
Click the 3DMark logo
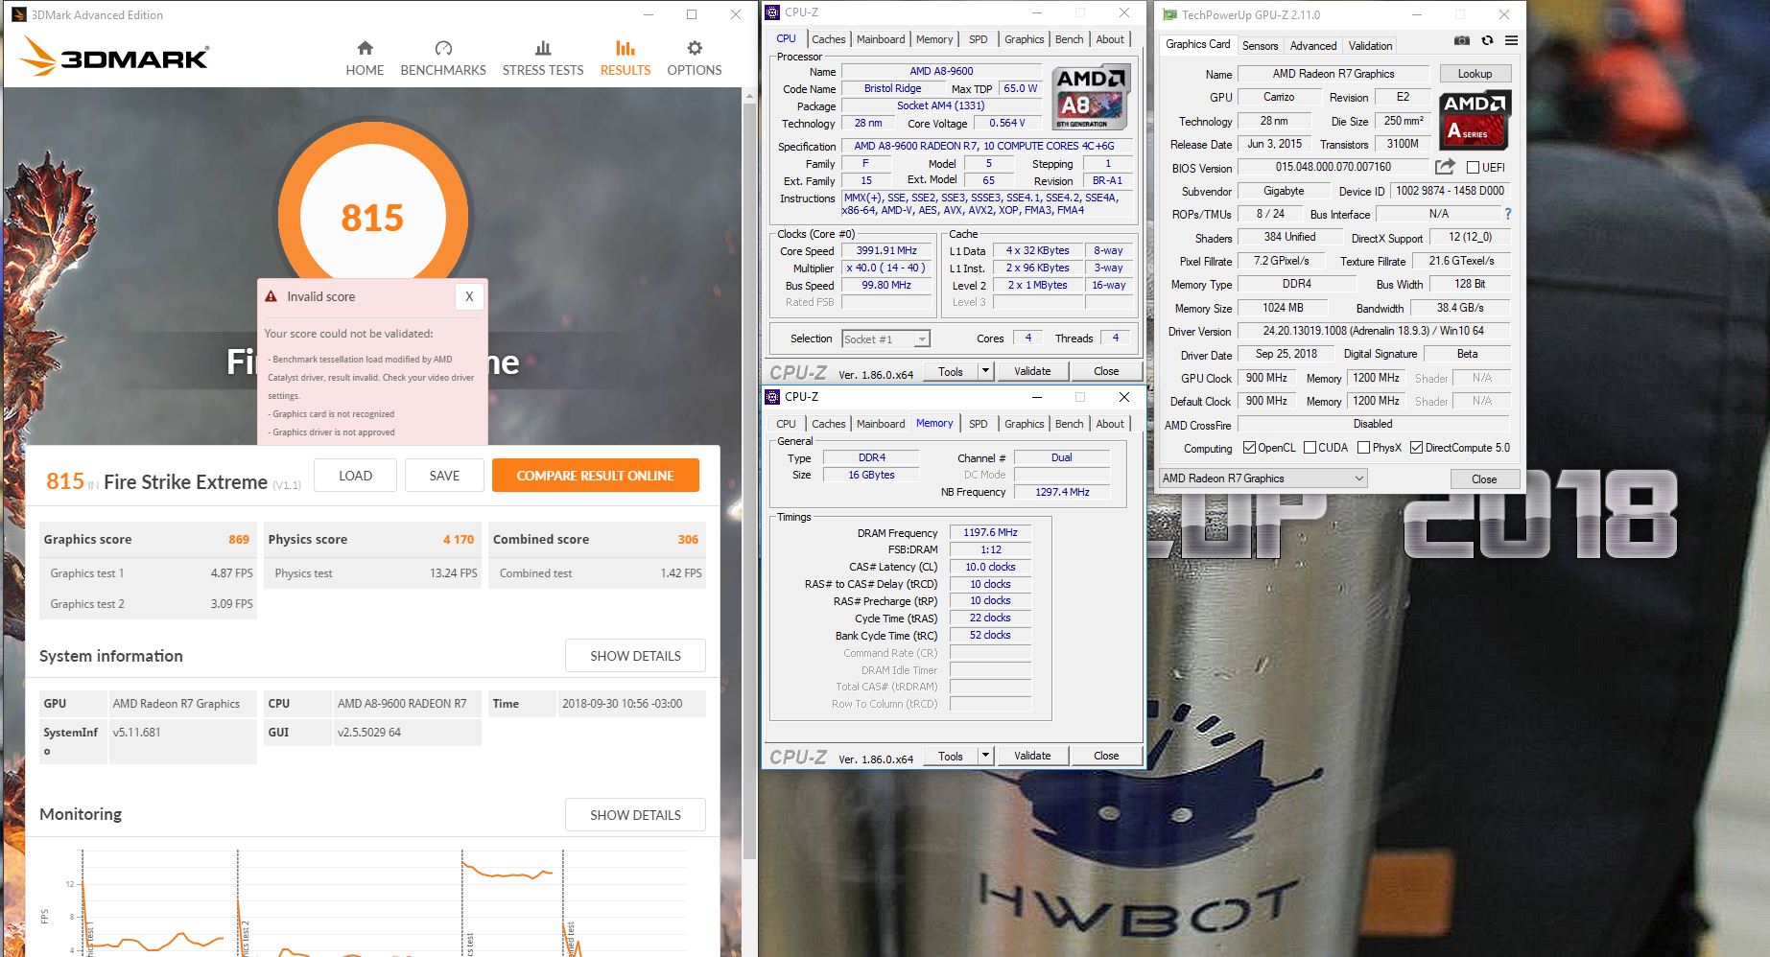(113, 57)
